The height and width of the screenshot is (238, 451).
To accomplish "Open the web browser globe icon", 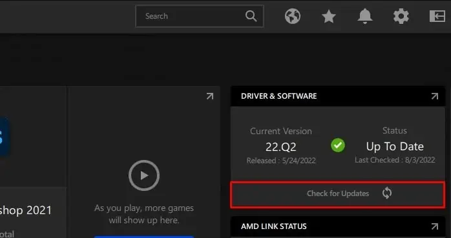I will pos(293,16).
